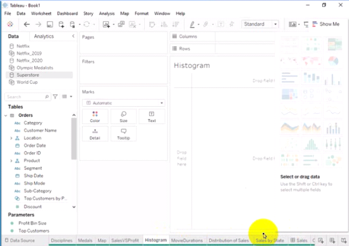Open the Worksheet menu
The image size is (349, 246).
(x=41, y=14)
